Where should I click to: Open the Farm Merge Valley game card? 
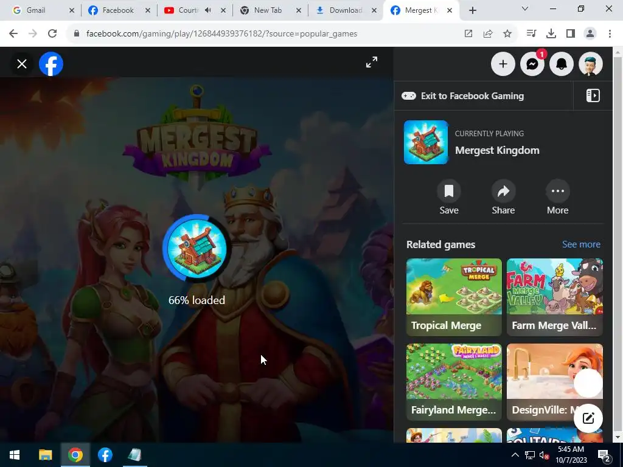coord(555,297)
